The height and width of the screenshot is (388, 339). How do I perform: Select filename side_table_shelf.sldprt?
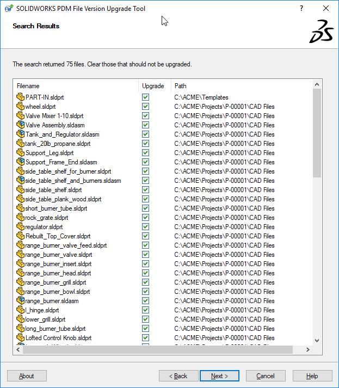tap(53, 190)
